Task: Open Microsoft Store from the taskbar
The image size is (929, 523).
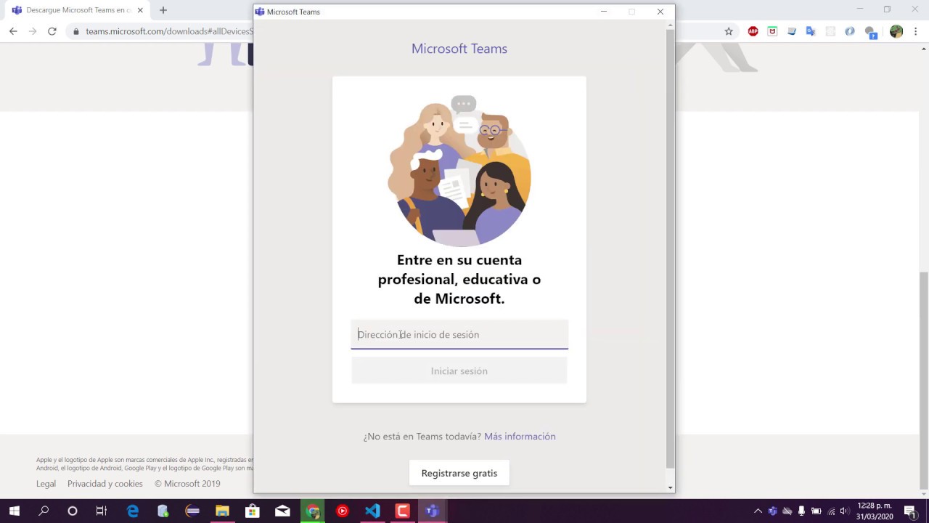Action: pos(252,511)
